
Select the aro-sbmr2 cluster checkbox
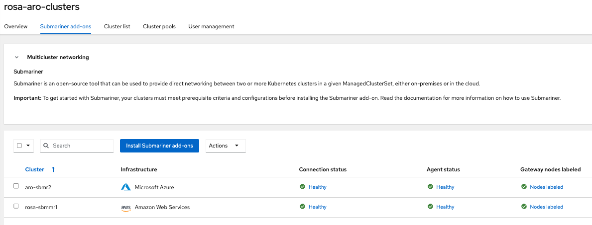click(16, 186)
